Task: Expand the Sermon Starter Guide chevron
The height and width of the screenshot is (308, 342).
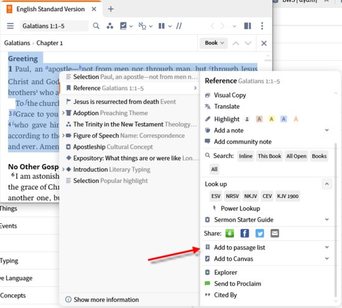Action: click(326, 220)
